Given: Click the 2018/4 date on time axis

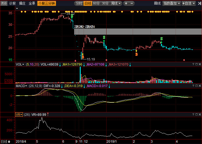Looking at the screenshot, I should pyautogui.click(x=21, y=142).
